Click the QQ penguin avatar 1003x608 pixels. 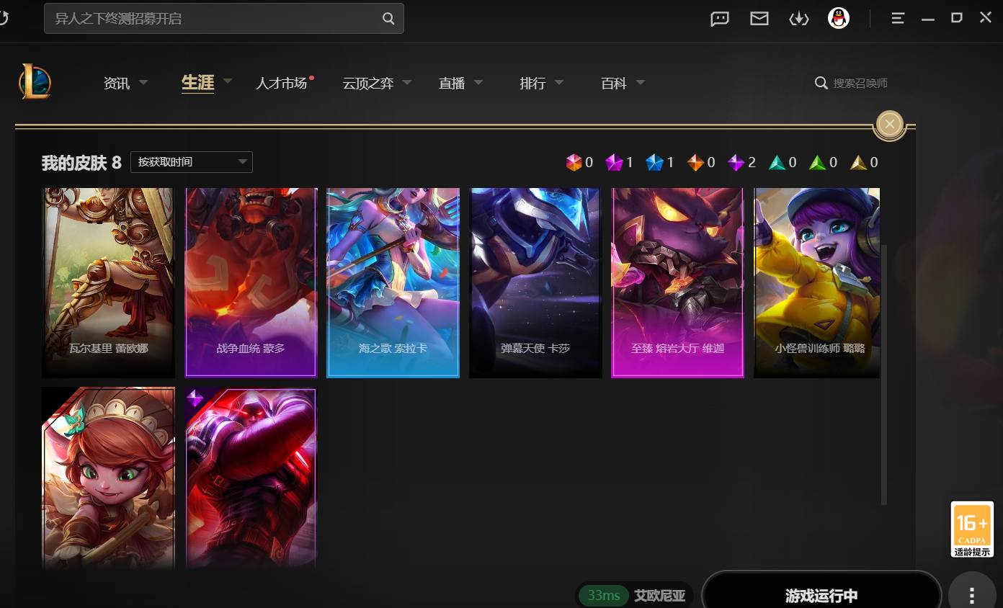839,19
